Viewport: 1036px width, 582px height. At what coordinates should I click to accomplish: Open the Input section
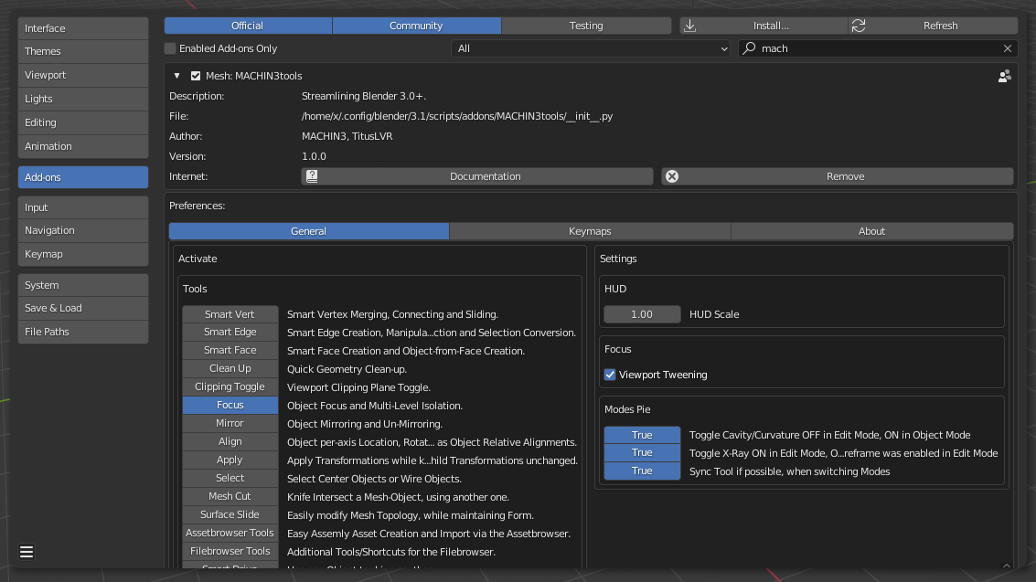pyautogui.click(x=83, y=207)
